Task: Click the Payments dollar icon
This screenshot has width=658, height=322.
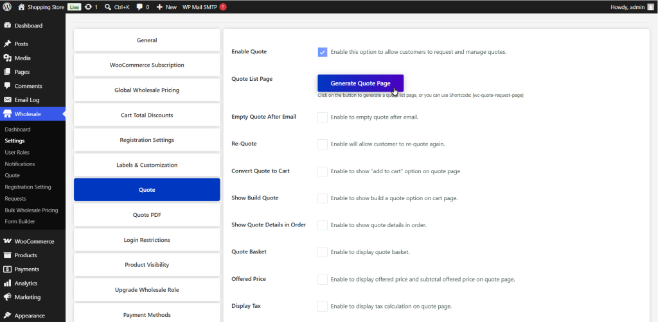Action: [7, 269]
